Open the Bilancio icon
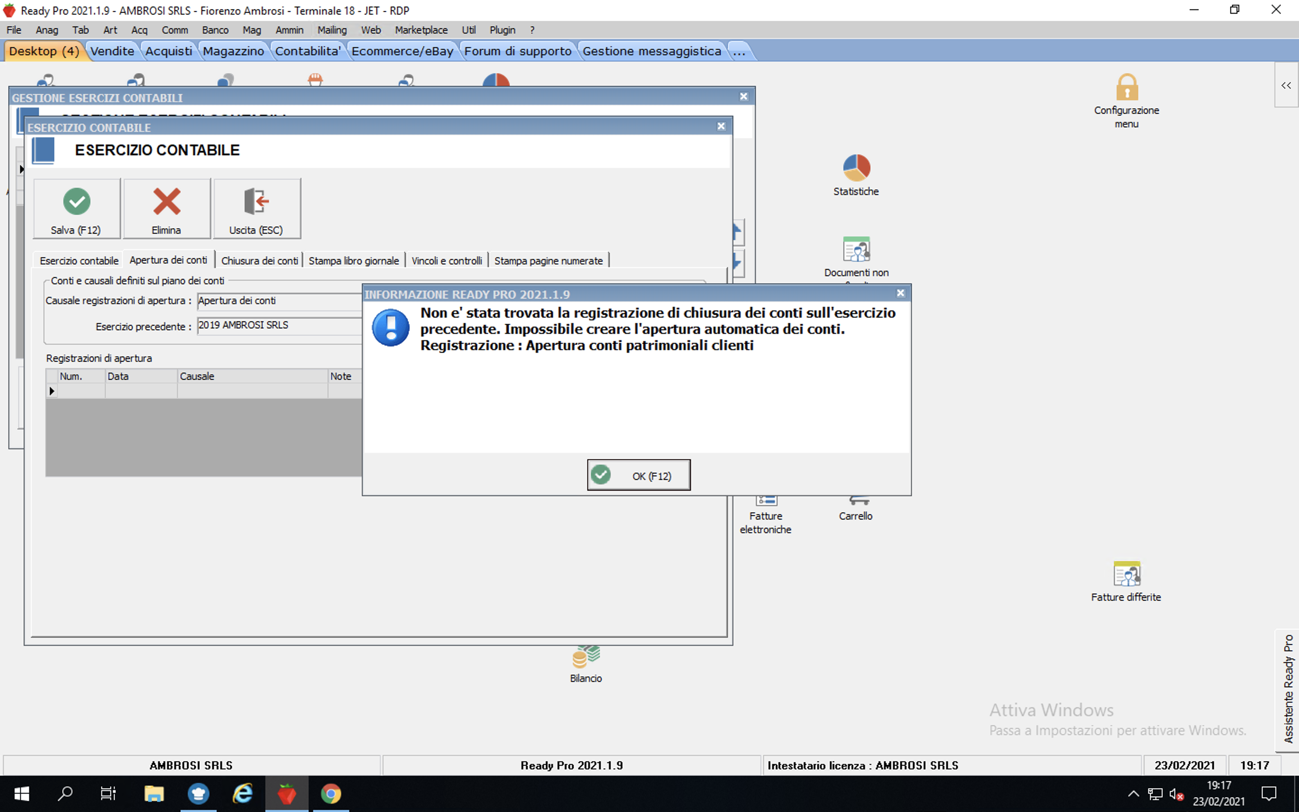This screenshot has height=812, width=1299. pyautogui.click(x=585, y=665)
